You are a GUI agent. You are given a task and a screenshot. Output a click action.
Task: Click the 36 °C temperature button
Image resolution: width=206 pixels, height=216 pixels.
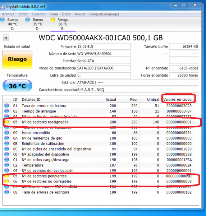17,86
